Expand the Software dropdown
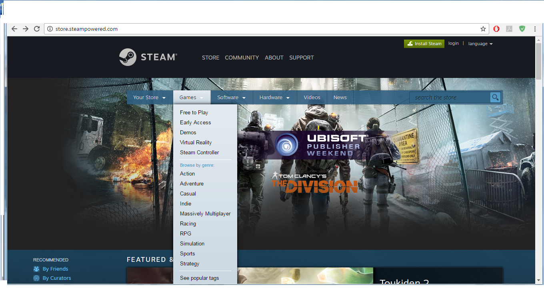Viewport: 544px width, 307px height. coord(232,98)
